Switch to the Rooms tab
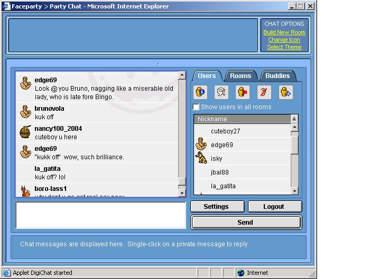The height and width of the screenshot is (279, 388). pyautogui.click(x=241, y=76)
